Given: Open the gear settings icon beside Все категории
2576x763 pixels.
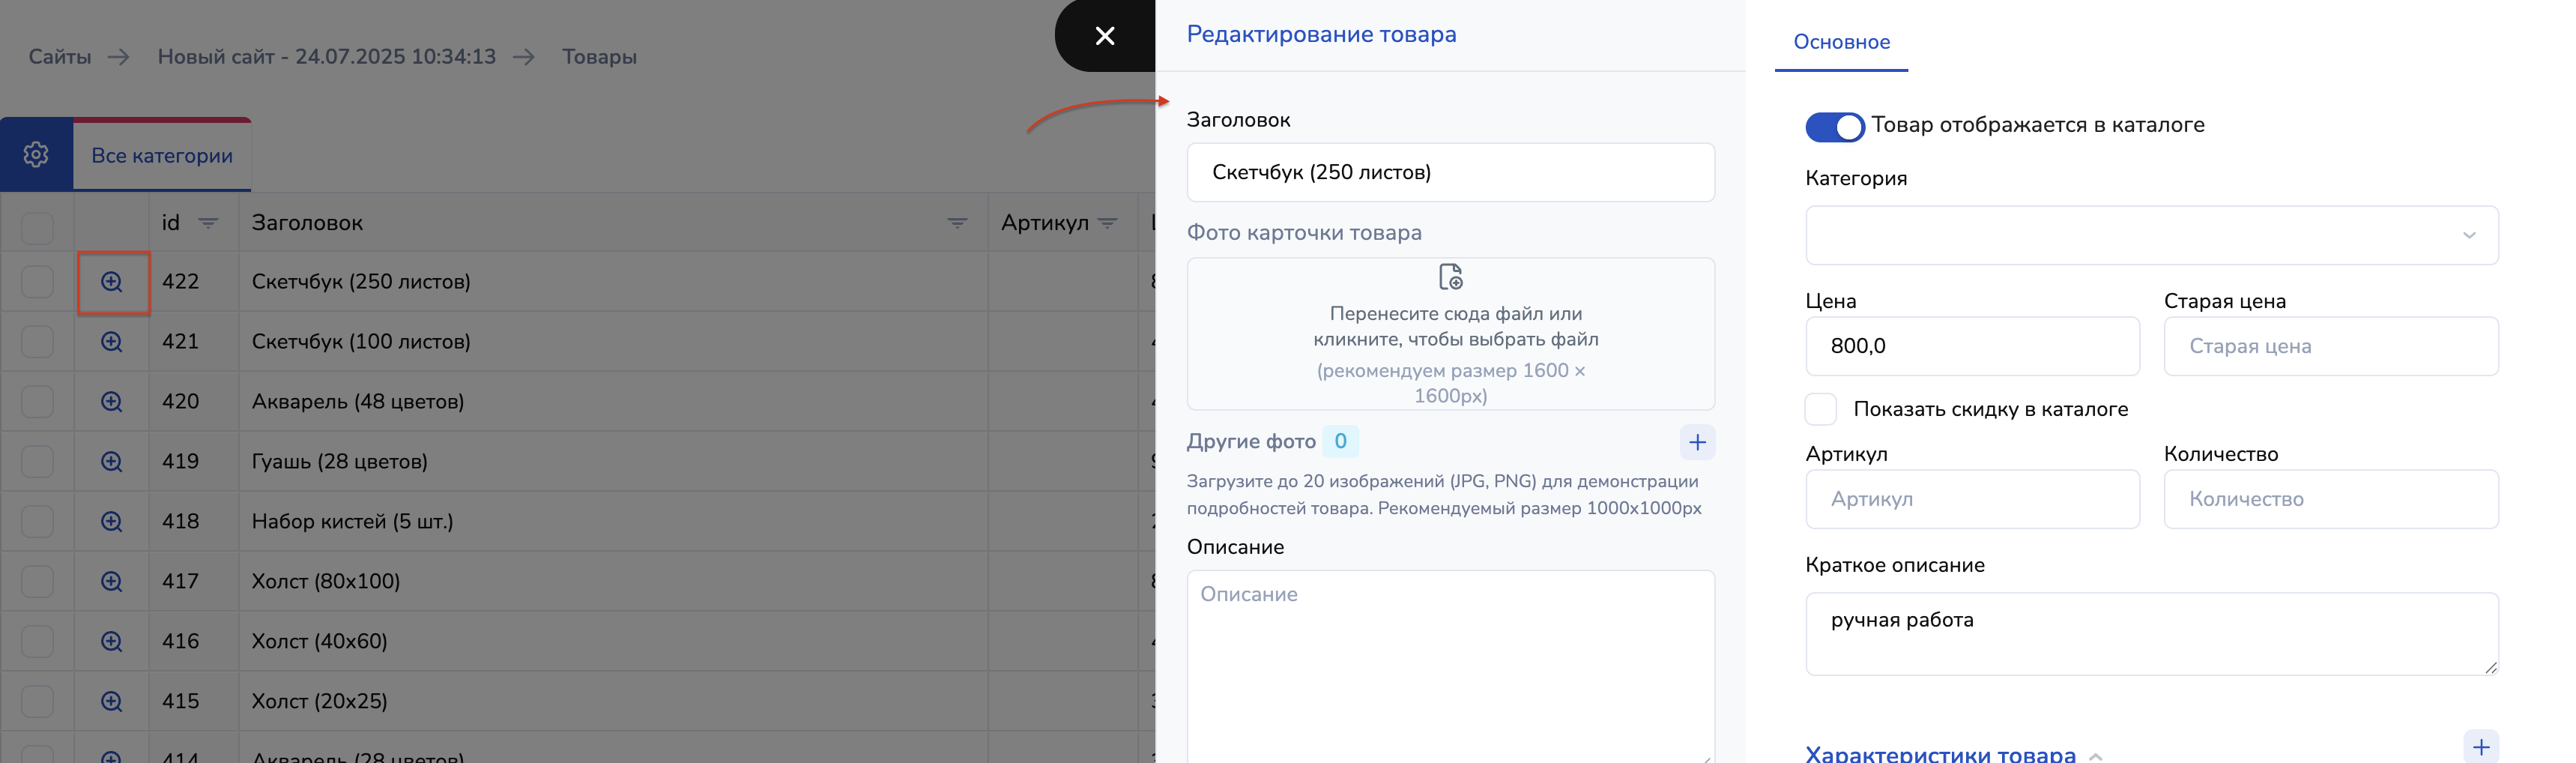Looking at the screenshot, I should [36, 155].
